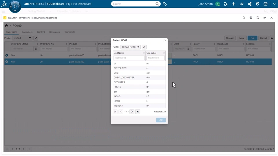Sort by Unit Name column
The width and height of the screenshot is (278, 156).
pos(144,53)
